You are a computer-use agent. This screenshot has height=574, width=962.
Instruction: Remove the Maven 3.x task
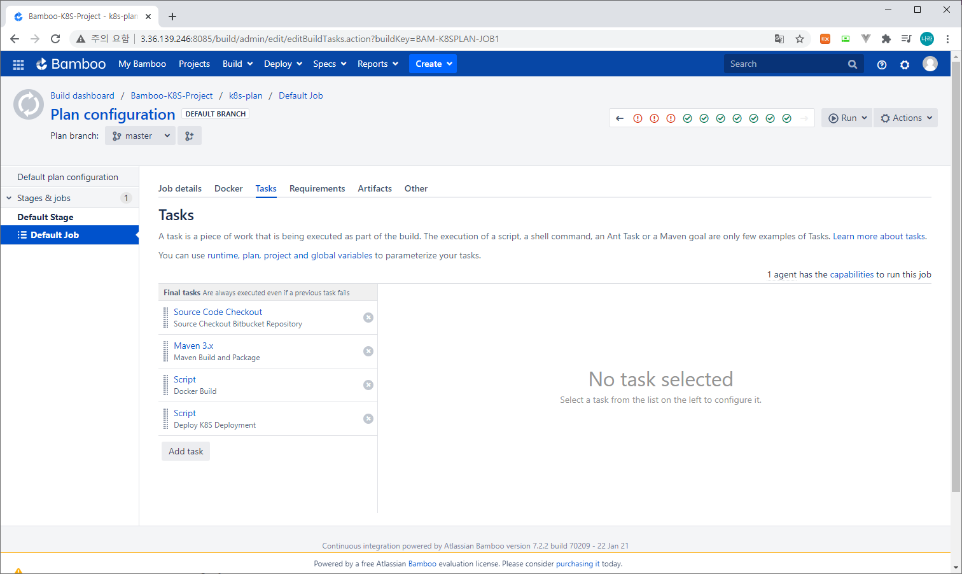(368, 351)
